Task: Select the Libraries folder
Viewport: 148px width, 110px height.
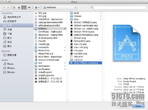Action: (85, 60)
